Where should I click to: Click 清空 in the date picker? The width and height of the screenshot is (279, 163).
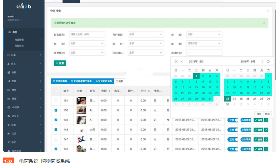click(259, 114)
